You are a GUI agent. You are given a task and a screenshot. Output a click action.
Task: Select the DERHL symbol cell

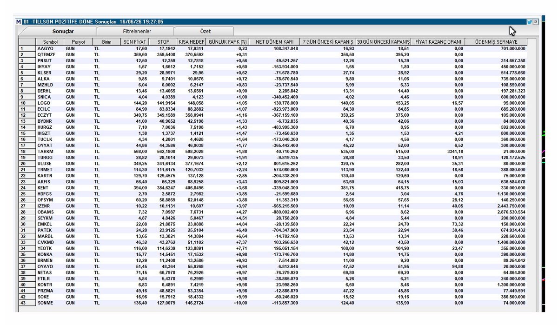click(50, 91)
